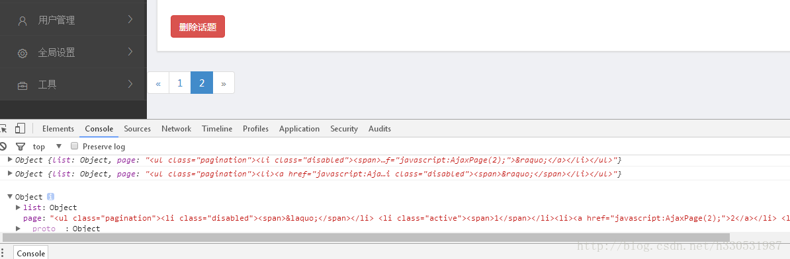The image size is (790, 259).
Task: Clear the console with the ban icon
Action: (x=3, y=146)
